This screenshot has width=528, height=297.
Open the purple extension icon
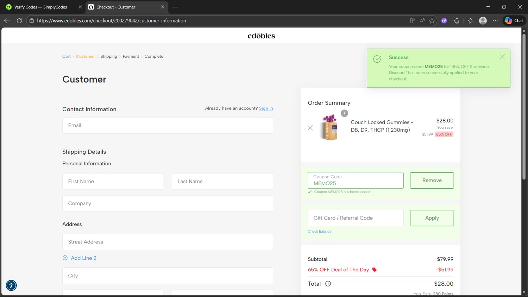444,21
